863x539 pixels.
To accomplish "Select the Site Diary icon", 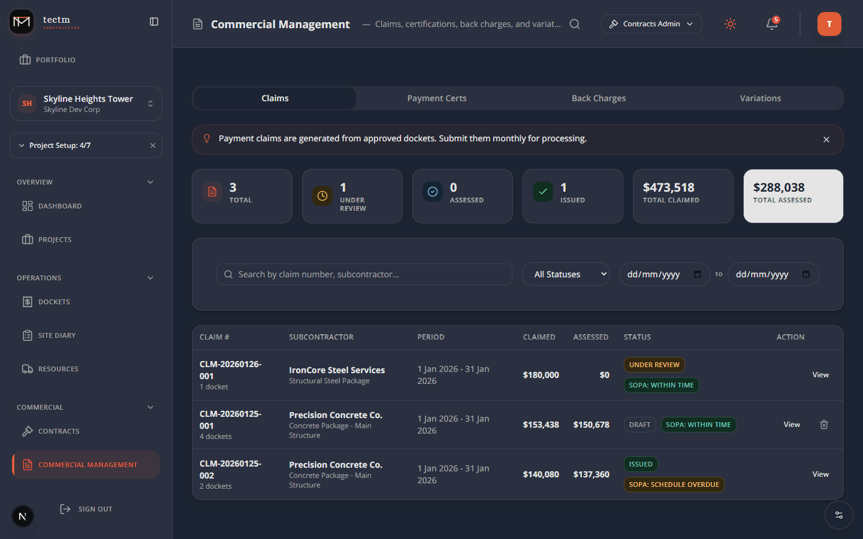I will pos(28,335).
